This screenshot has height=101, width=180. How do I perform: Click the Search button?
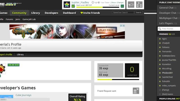(139, 12)
